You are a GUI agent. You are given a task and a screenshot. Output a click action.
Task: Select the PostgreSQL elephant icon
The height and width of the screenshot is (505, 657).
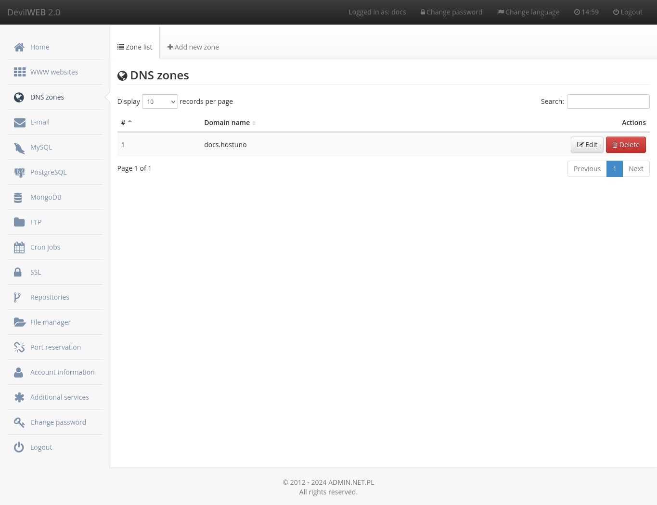(x=19, y=173)
